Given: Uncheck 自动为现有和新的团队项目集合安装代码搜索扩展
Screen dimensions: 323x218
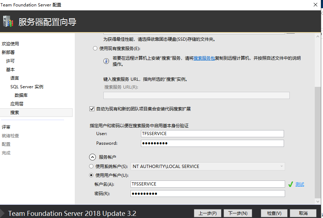Looking at the screenshot, I should click(92, 109).
